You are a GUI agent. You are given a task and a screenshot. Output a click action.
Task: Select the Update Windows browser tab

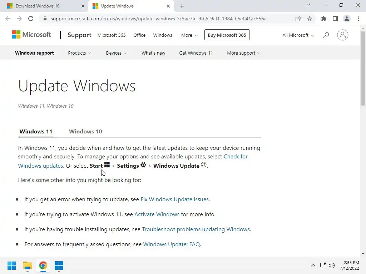(131, 6)
